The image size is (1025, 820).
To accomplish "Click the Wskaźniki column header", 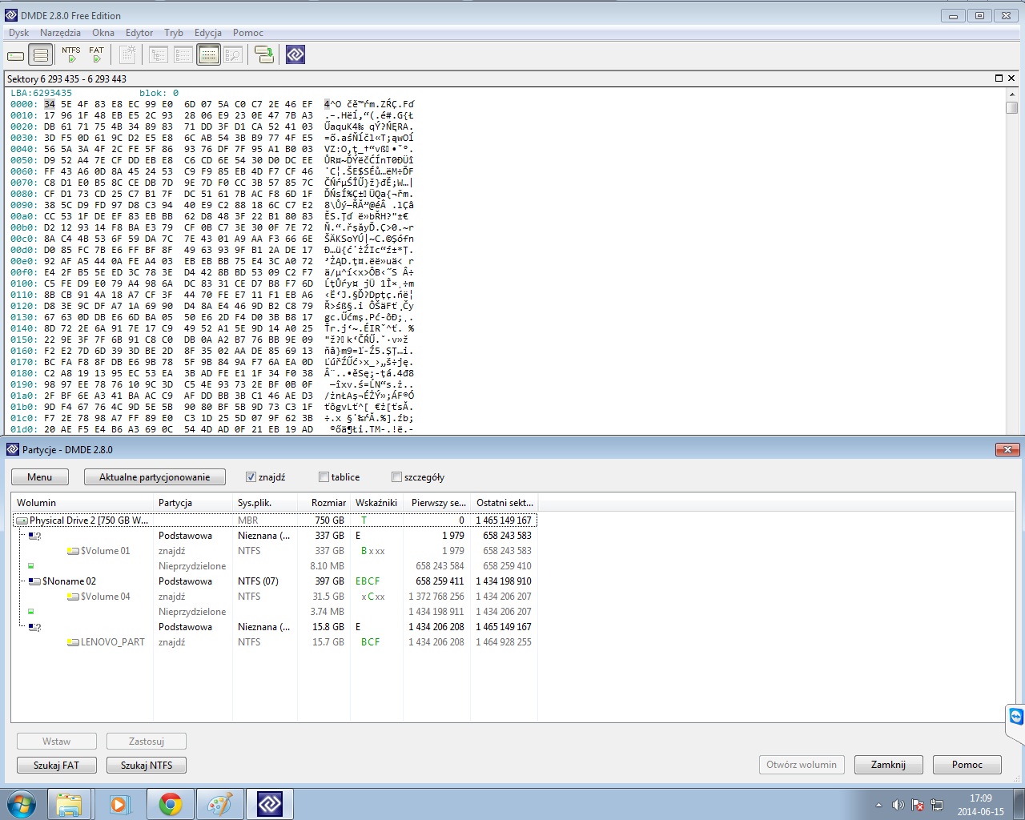I will click(377, 503).
